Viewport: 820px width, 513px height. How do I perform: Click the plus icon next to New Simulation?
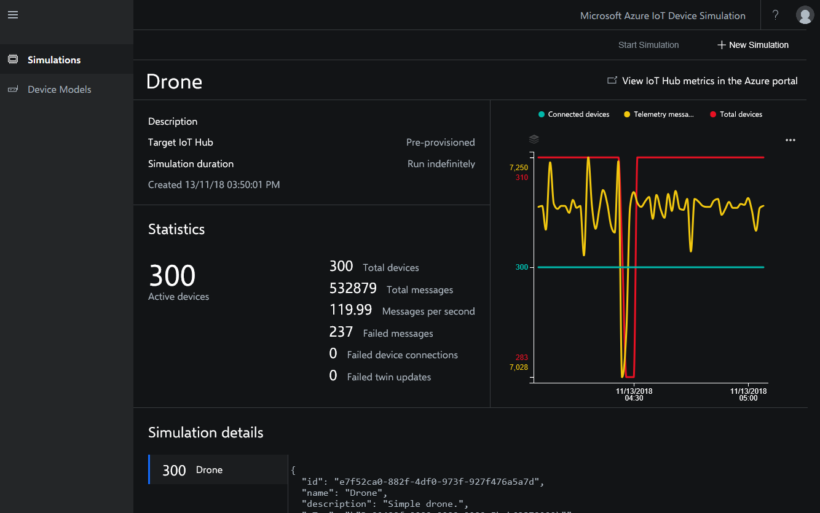click(720, 44)
